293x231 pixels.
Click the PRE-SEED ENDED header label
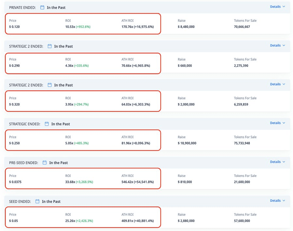[x=23, y=163]
